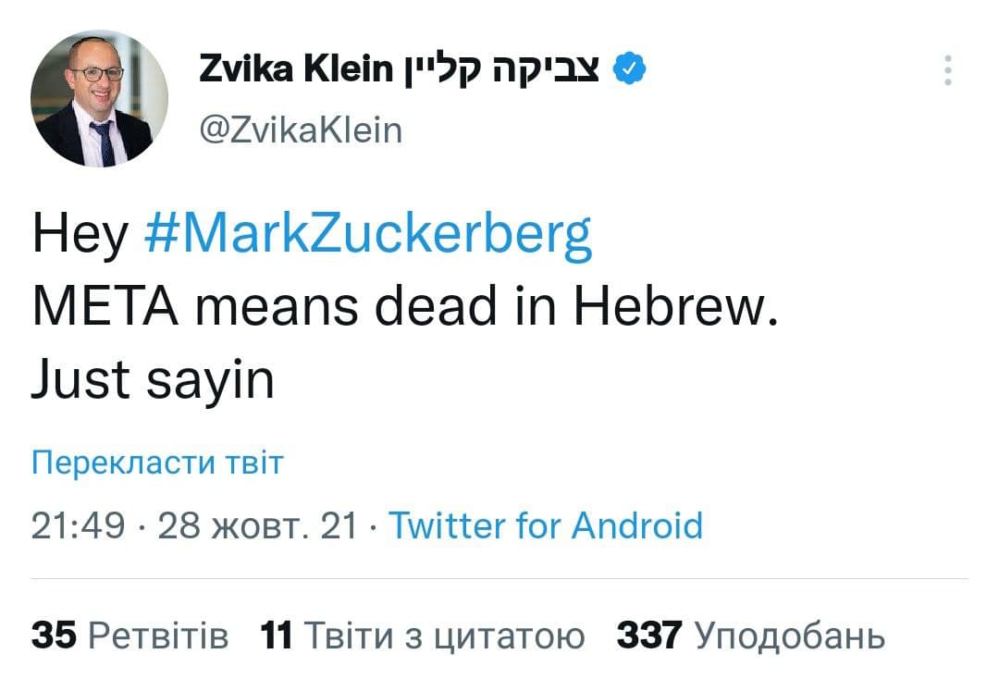Open the three-dot more options menu

click(948, 70)
